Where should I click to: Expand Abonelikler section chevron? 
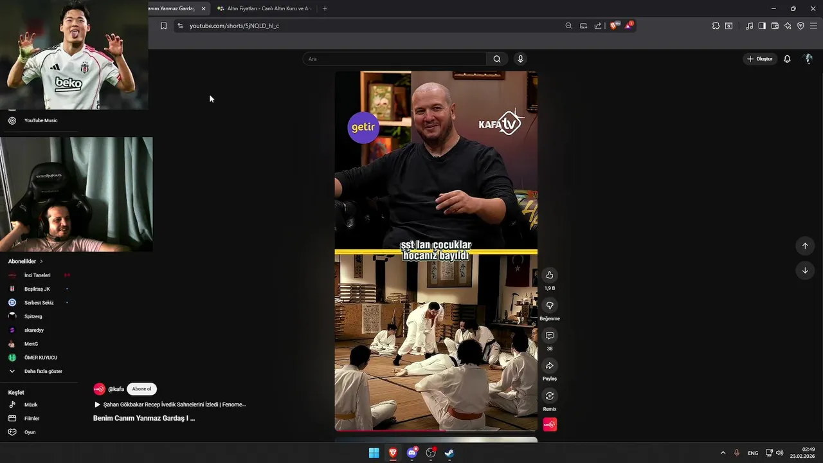click(41, 261)
